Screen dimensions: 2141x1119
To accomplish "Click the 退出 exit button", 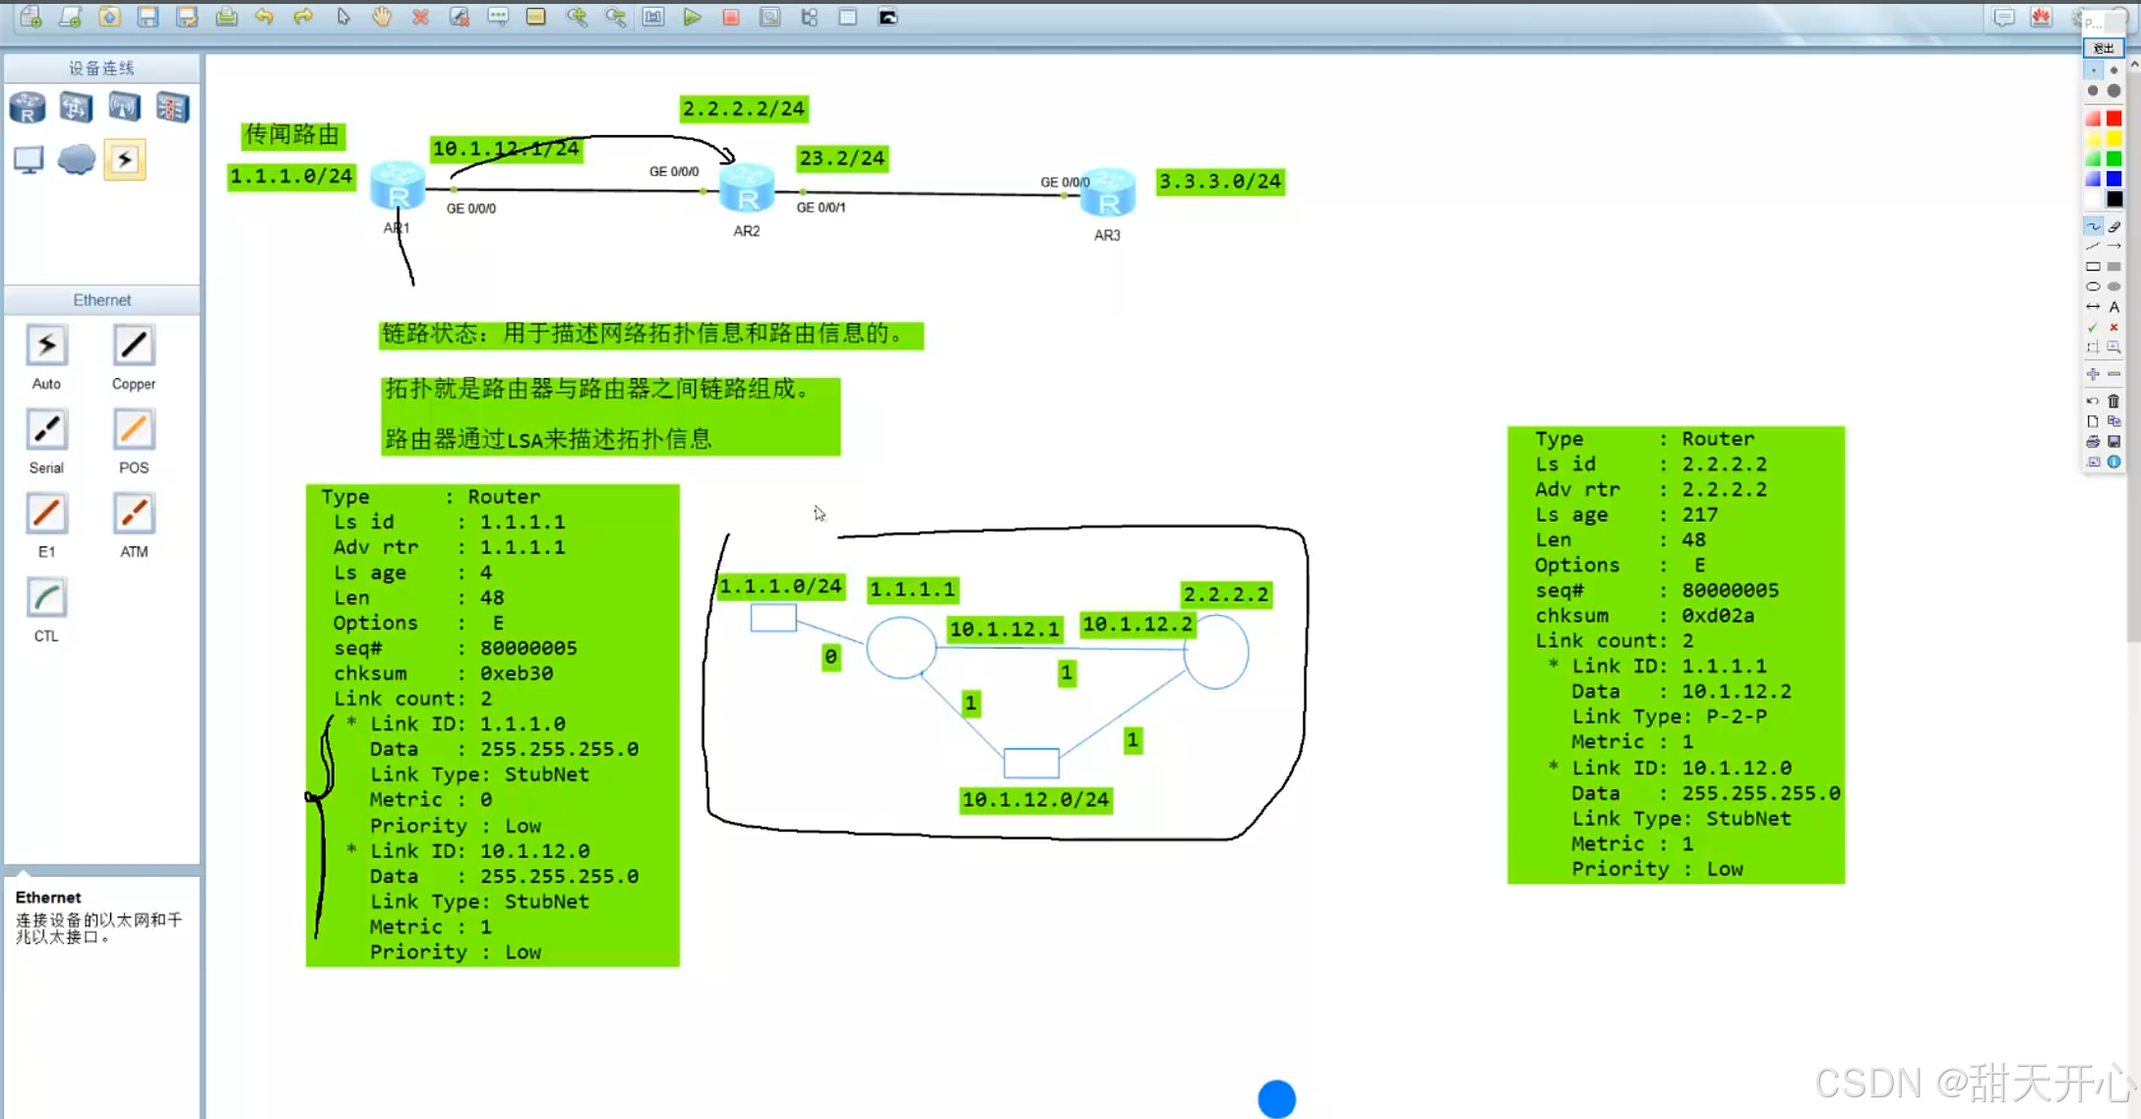I will tap(2104, 48).
